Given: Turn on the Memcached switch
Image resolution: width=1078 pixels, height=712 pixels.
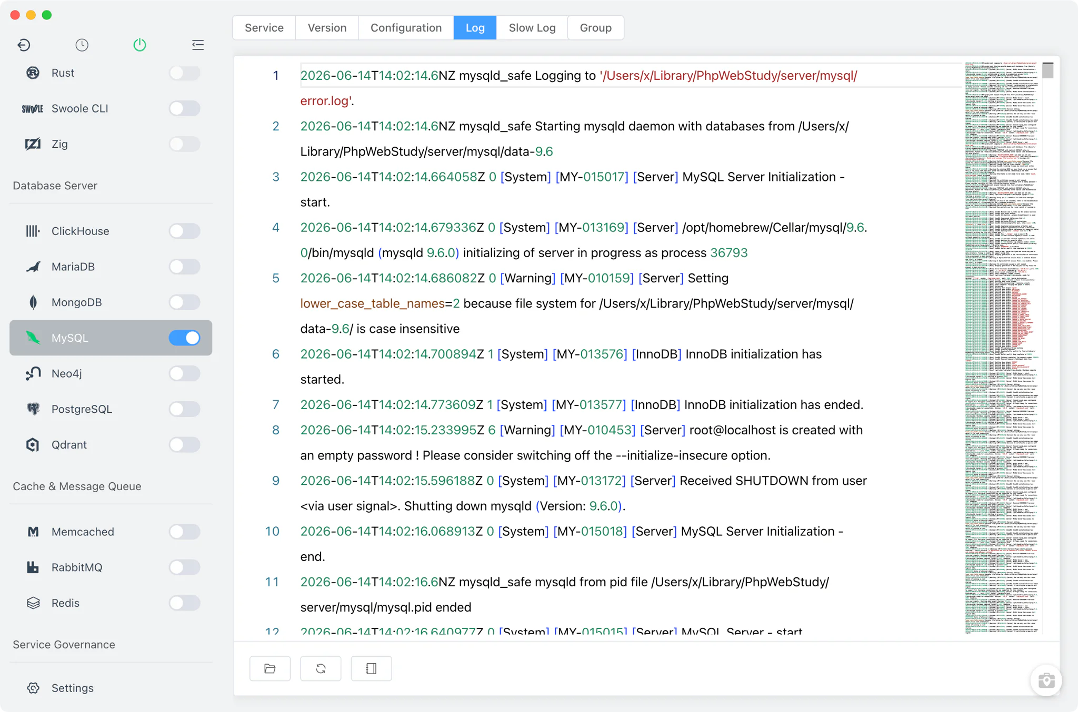Looking at the screenshot, I should (185, 532).
